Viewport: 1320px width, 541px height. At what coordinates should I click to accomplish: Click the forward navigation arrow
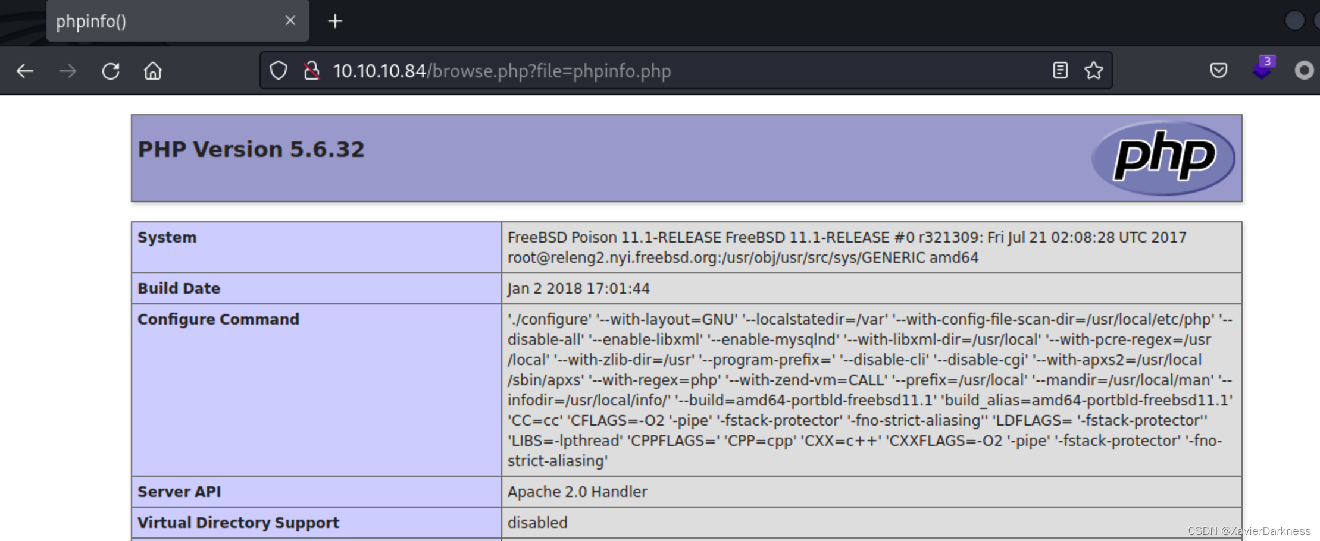point(68,71)
